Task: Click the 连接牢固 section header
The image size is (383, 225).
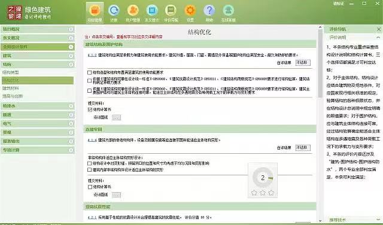Action: coord(200,129)
